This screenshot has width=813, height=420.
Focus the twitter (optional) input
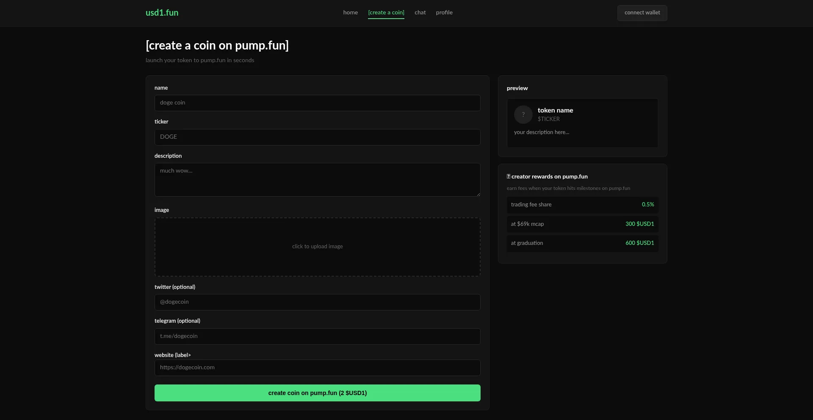click(317, 302)
